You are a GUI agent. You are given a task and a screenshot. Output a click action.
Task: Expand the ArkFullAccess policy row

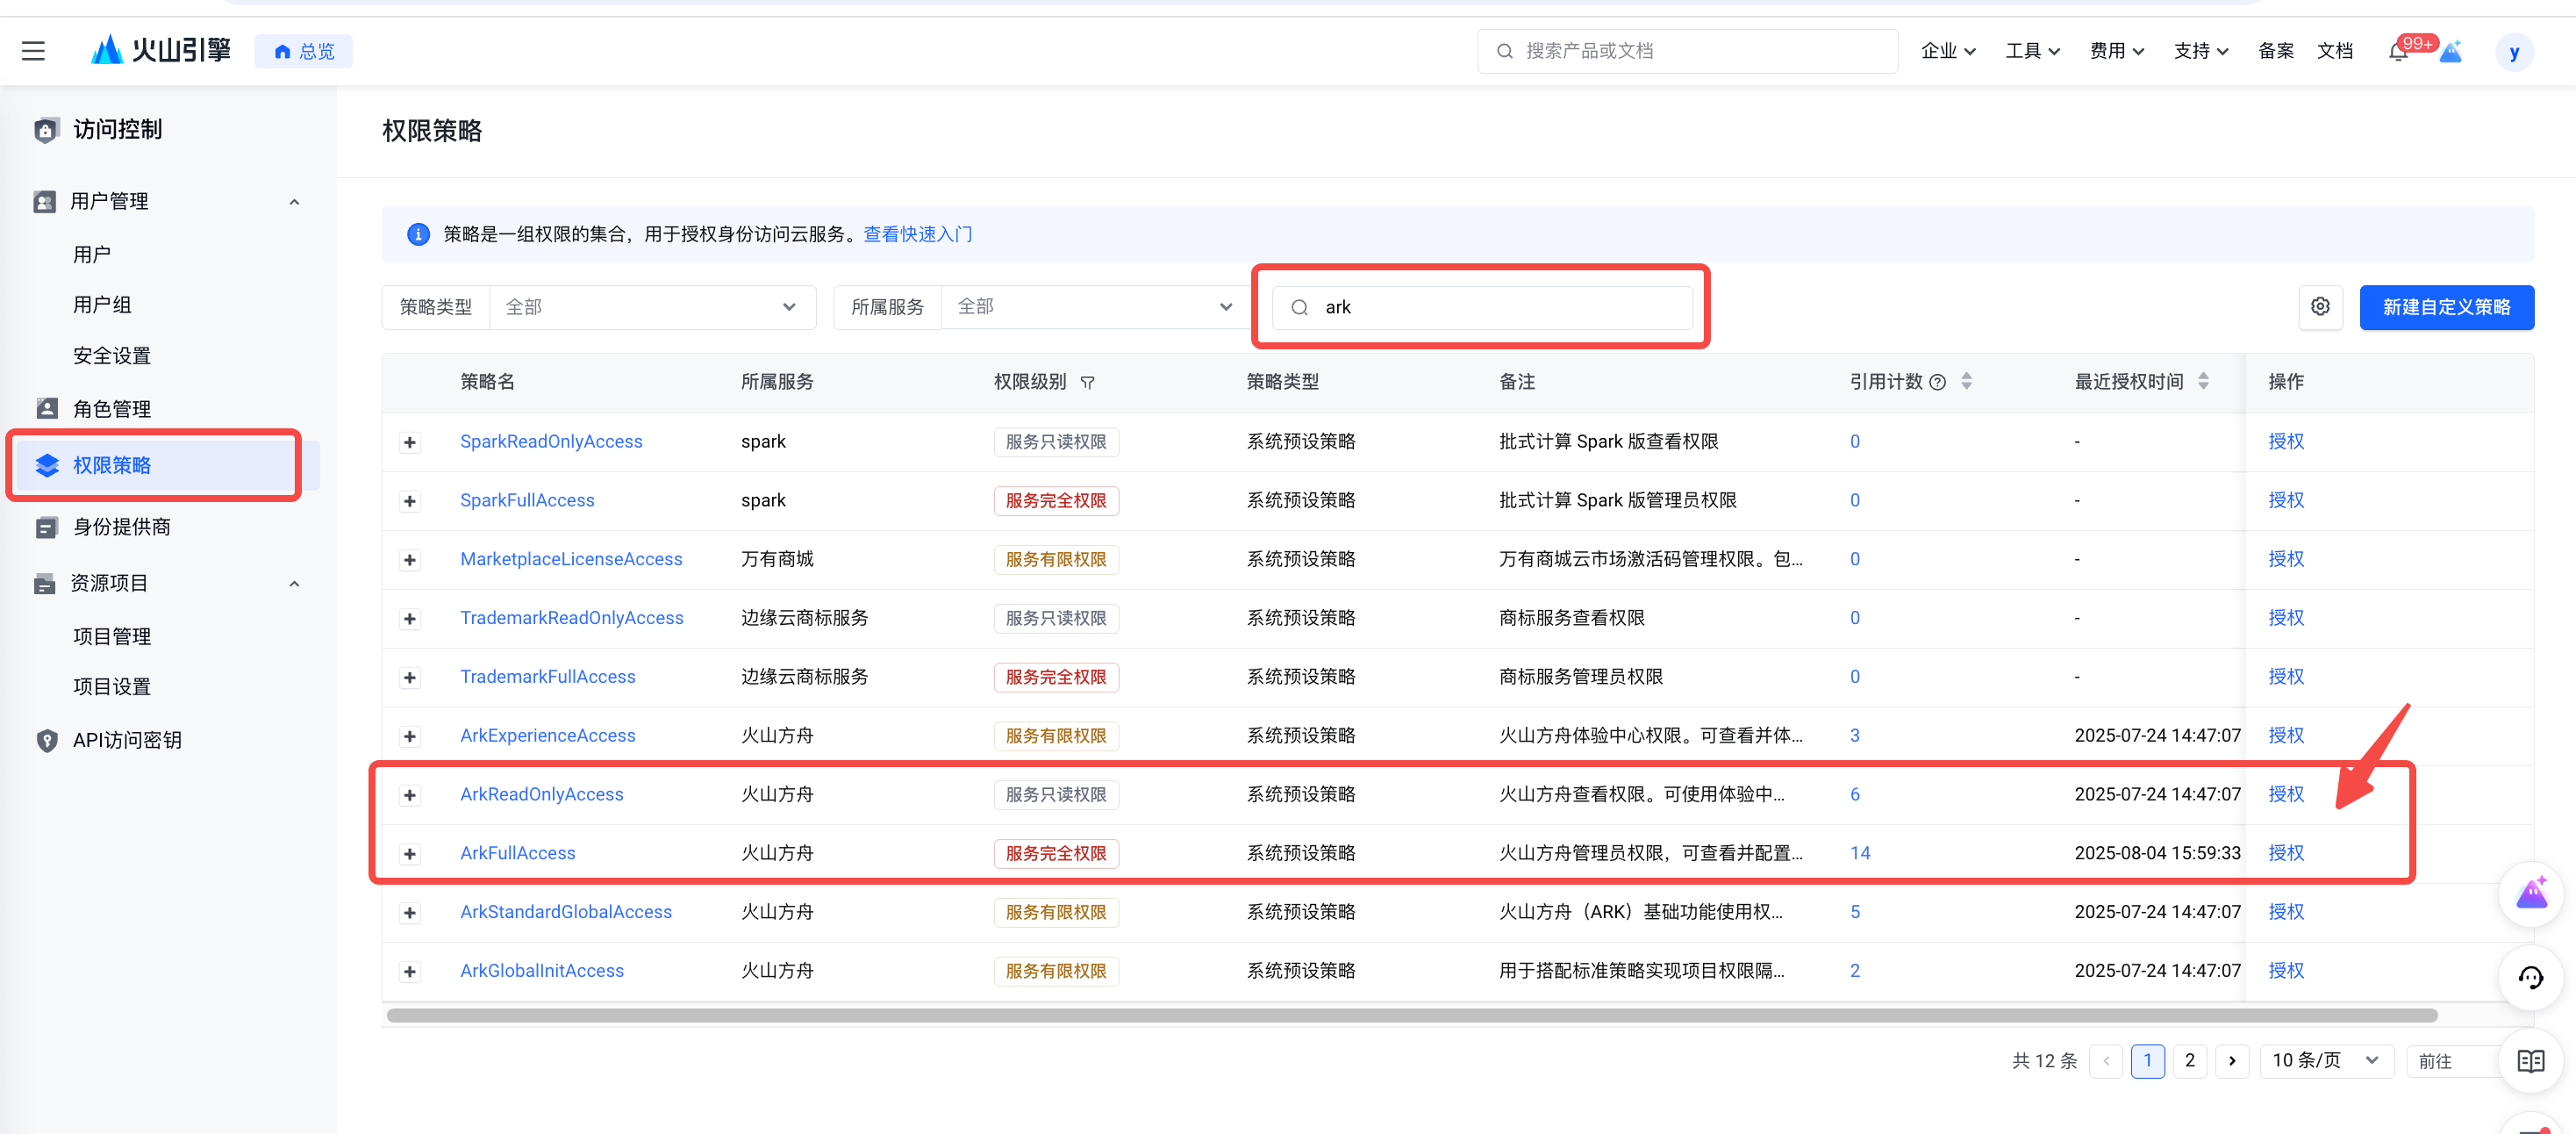click(410, 854)
